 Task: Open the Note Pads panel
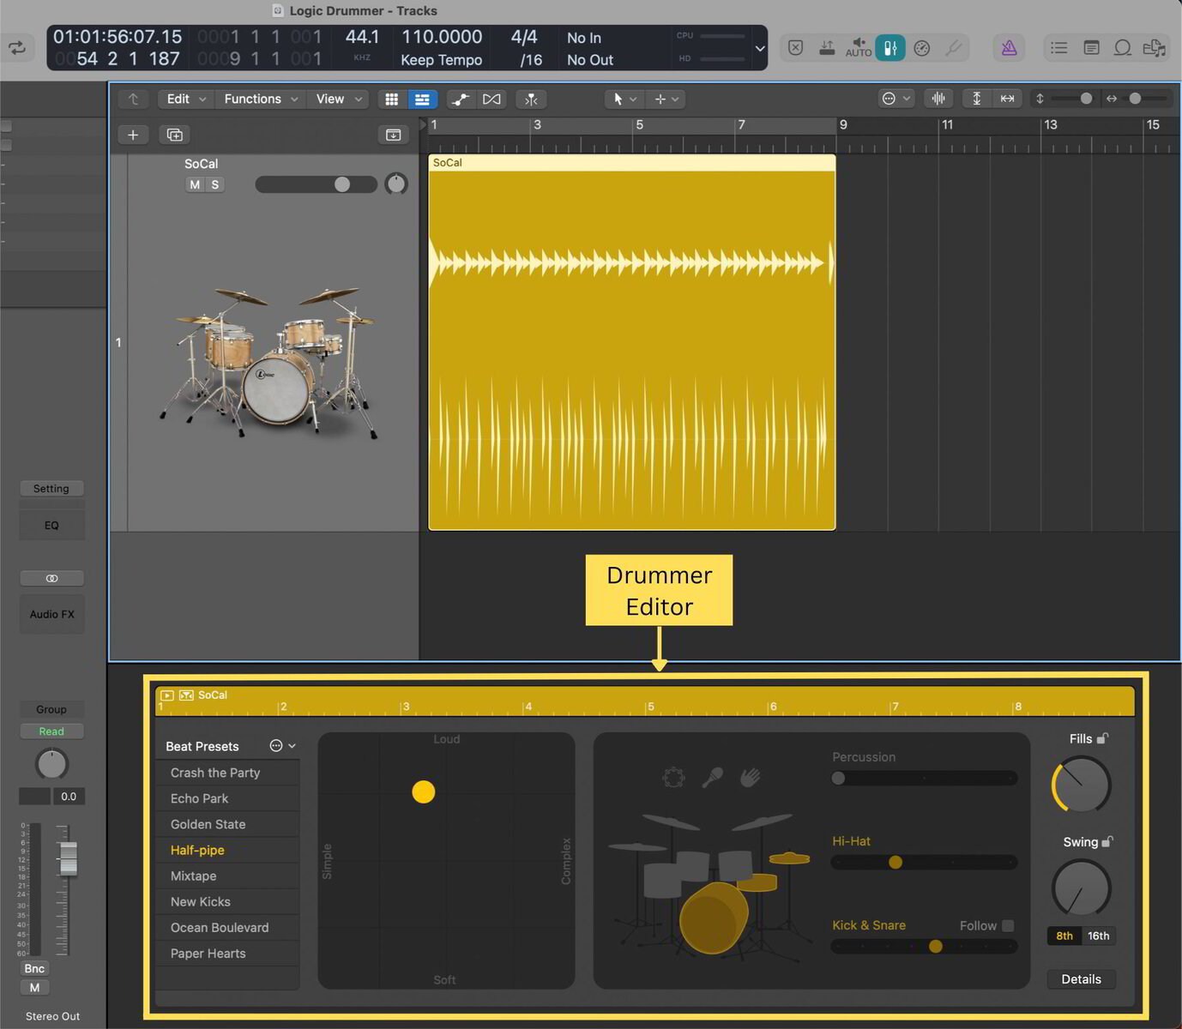pyautogui.click(x=1091, y=48)
